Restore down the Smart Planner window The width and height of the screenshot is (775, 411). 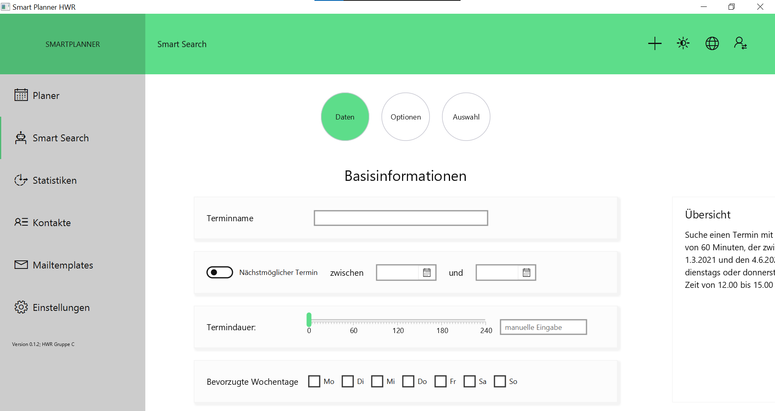coord(731,7)
